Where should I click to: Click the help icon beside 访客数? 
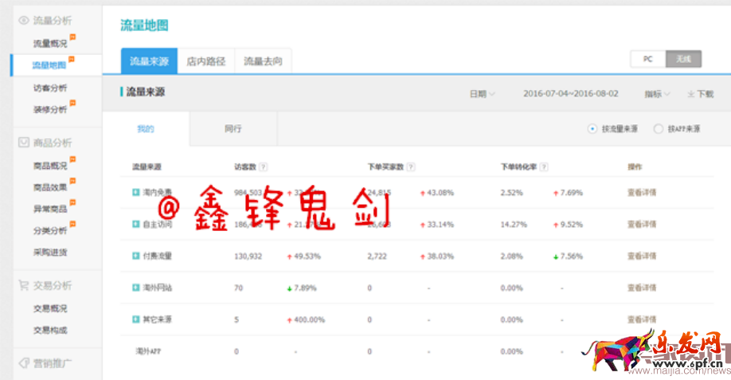tap(263, 167)
